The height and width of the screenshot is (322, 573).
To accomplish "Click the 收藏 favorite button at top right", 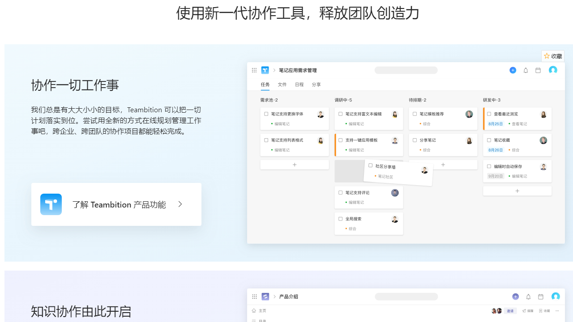I will pyautogui.click(x=552, y=56).
